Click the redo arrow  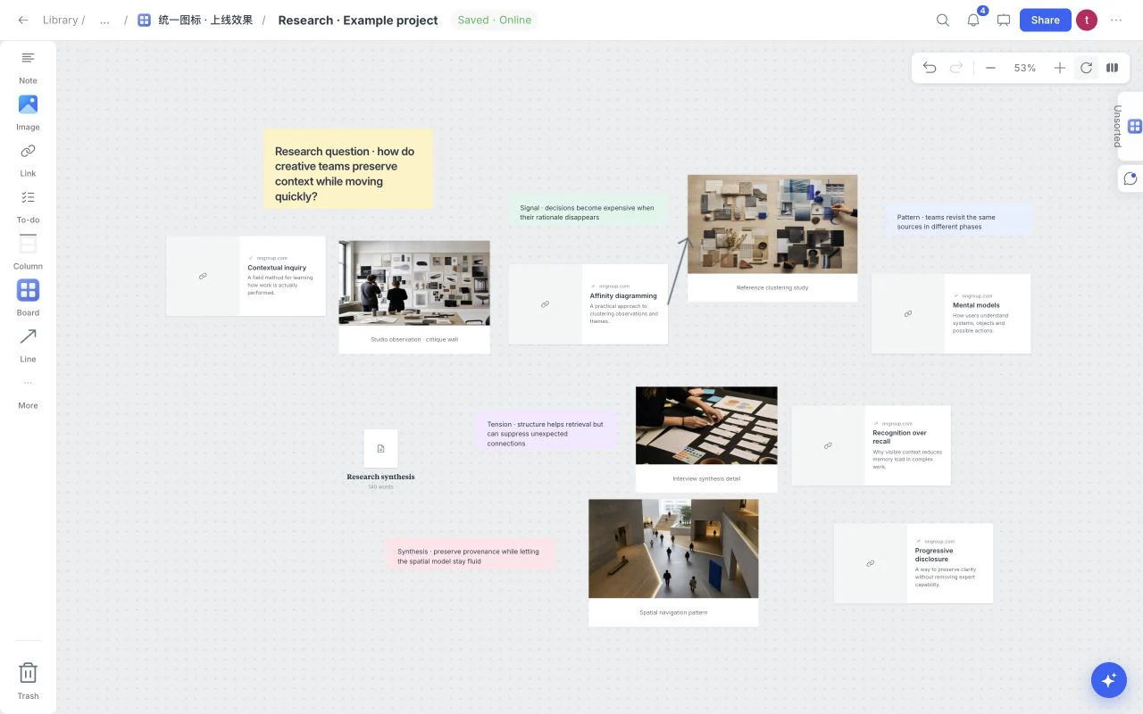[956, 68]
